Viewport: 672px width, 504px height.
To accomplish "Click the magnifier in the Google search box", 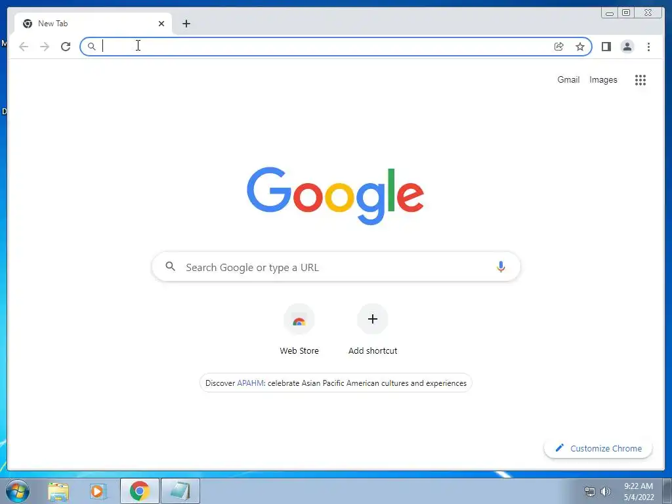I will 170,266.
